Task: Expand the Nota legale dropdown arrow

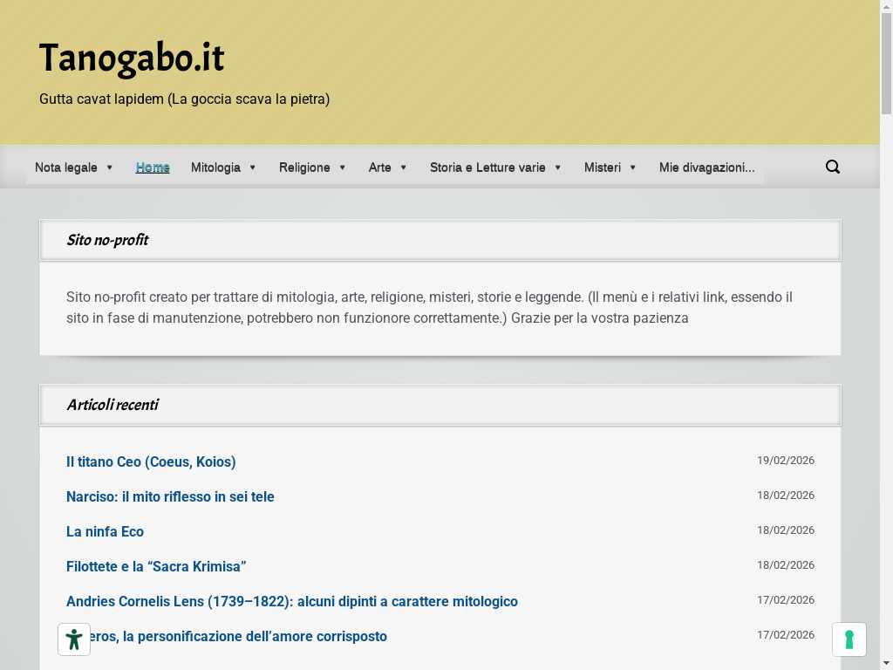Action: [110, 167]
